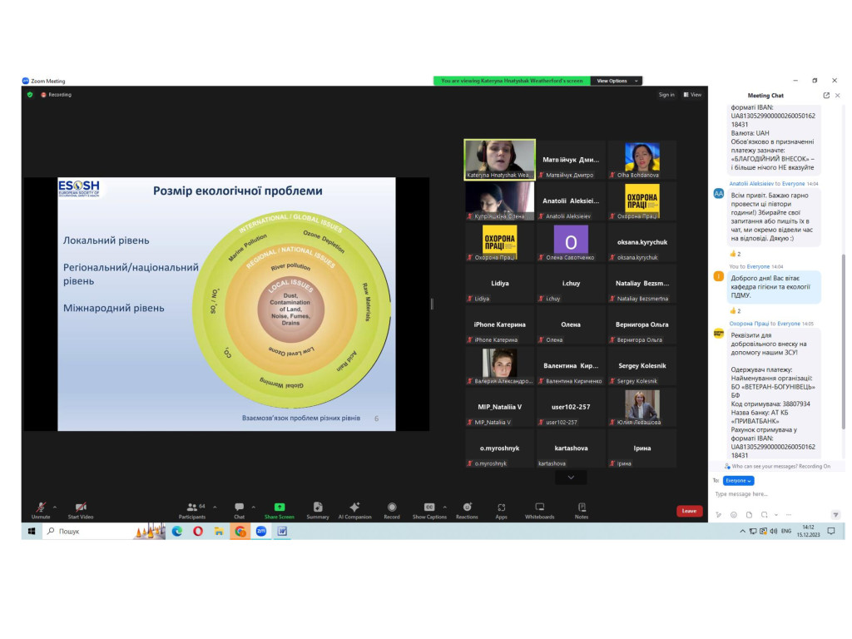Switch ENG input language in tray
The width and height of the screenshot is (852, 639).
(785, 532)
